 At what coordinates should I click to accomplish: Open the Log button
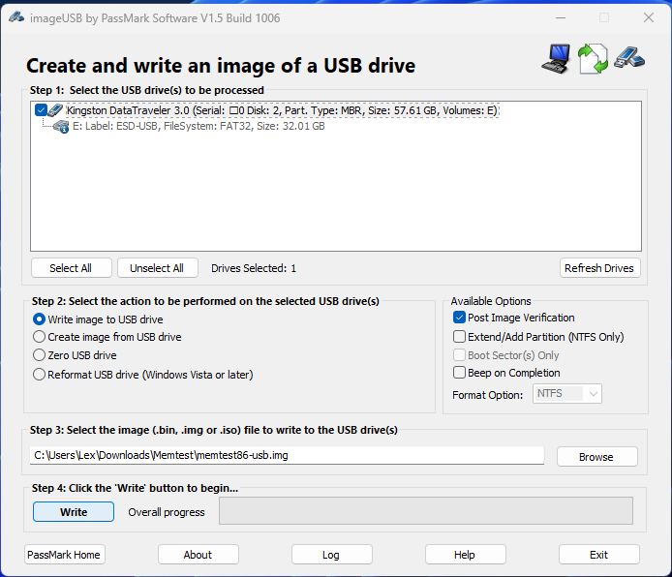coord(331,555)
